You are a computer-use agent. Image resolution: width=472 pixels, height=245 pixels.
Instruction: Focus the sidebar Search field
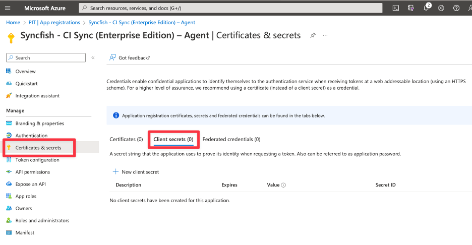tap(46, 57)
